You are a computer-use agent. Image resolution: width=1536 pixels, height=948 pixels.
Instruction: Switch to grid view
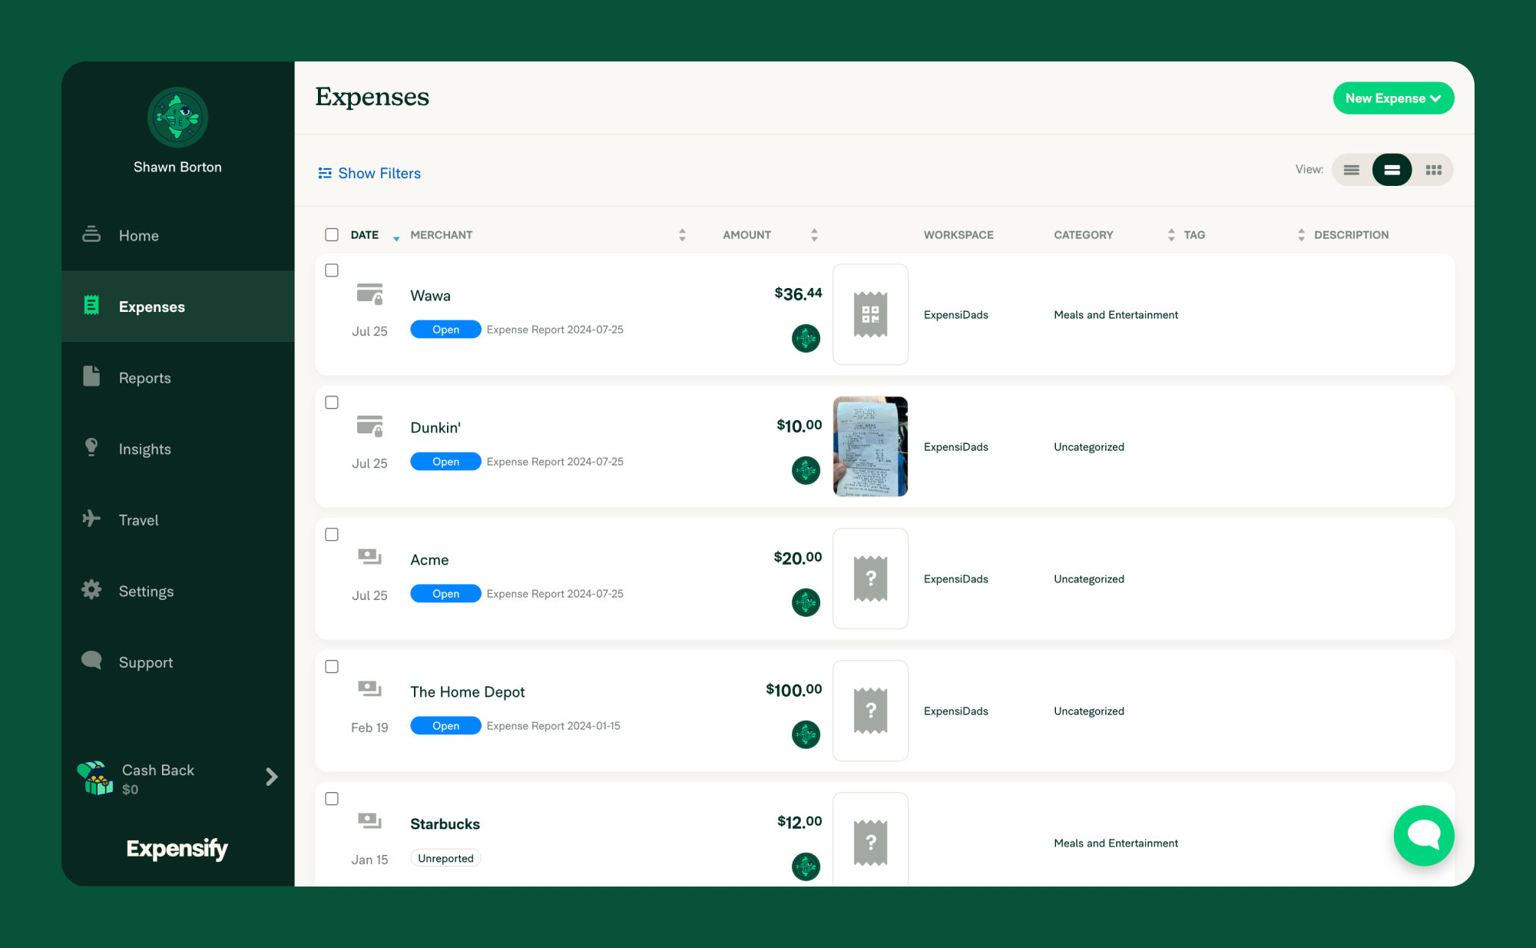click(x=1433, y=170)
